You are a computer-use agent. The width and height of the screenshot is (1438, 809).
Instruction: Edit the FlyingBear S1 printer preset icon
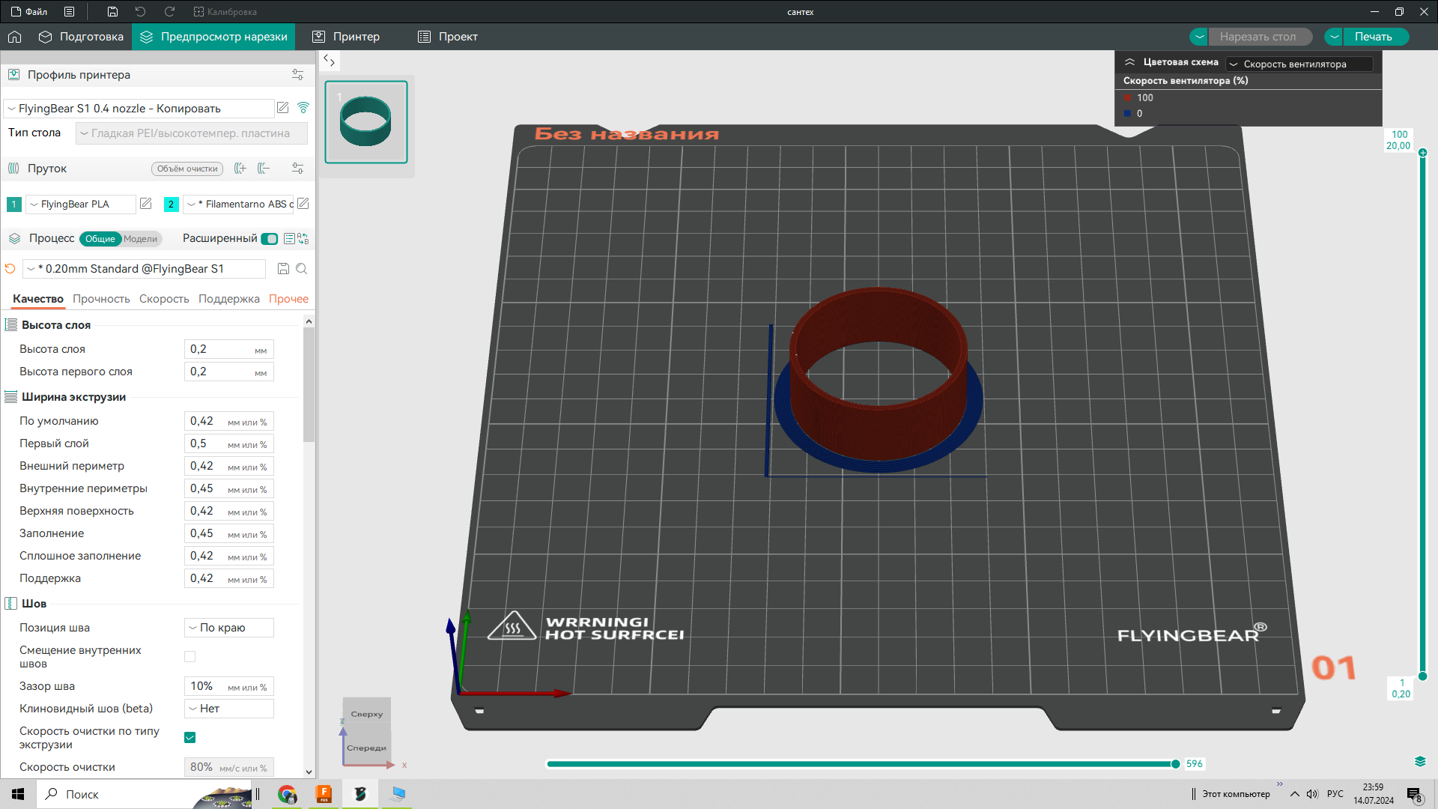pyautogui.click(x=283, y=108)
